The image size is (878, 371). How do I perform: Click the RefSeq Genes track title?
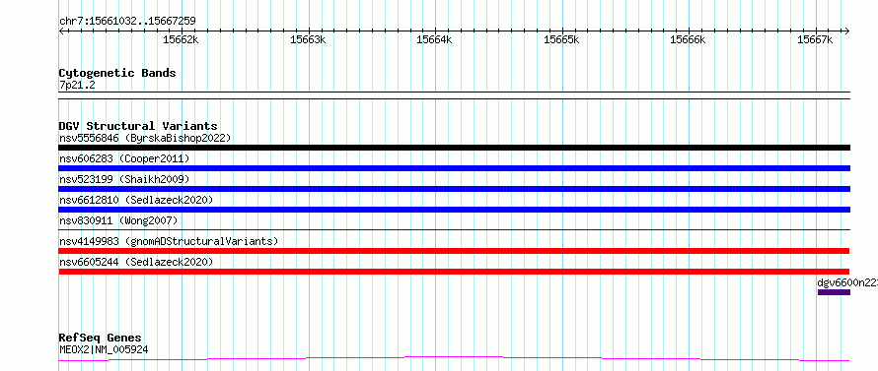[x=101, y=339]
